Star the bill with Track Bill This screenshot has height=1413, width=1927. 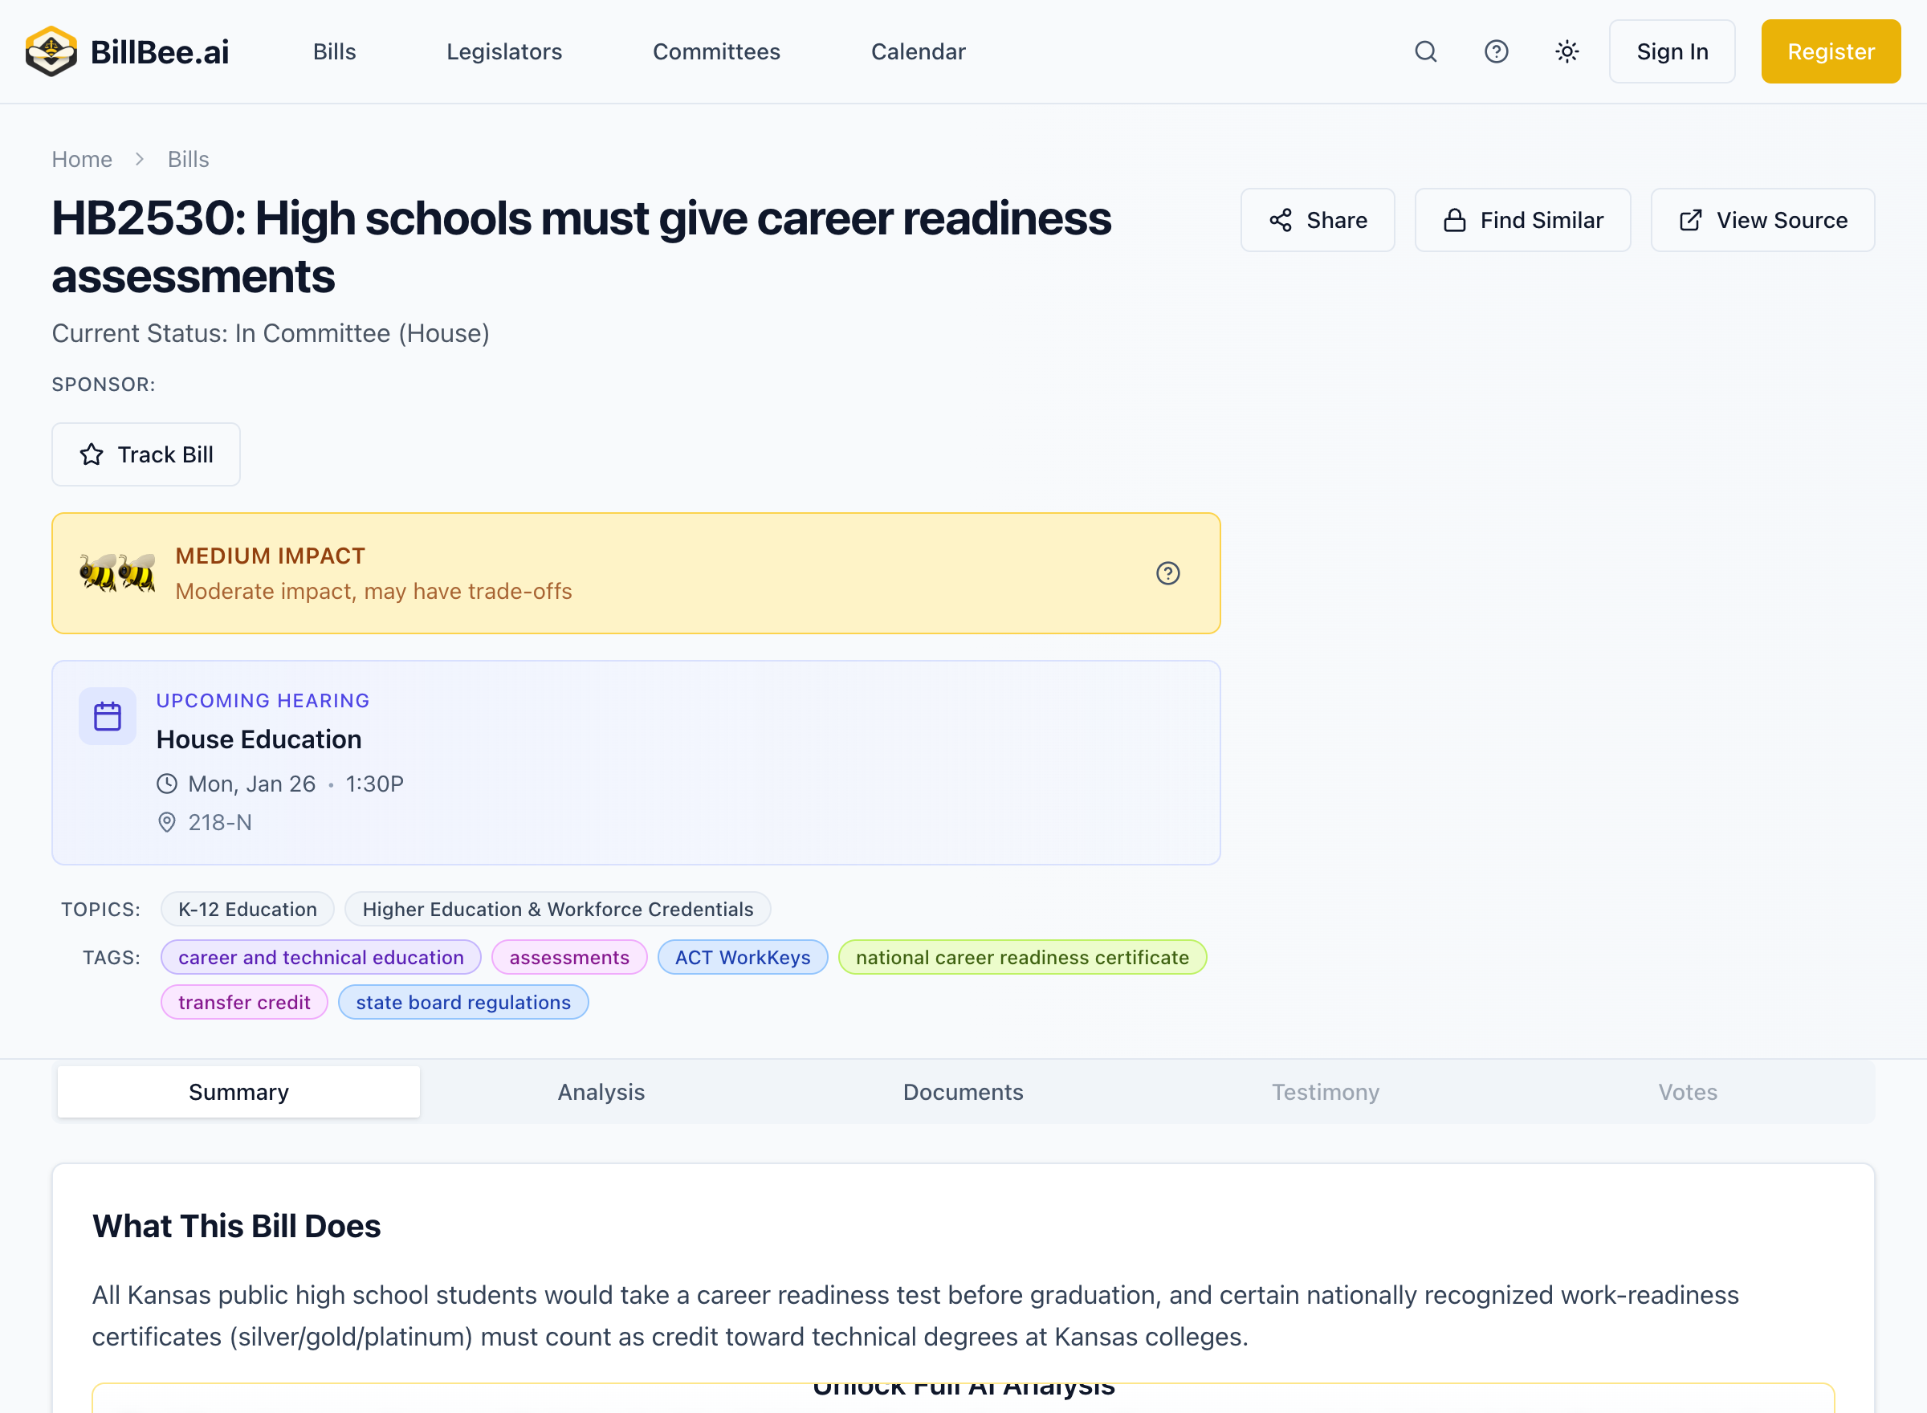[146, 455]
